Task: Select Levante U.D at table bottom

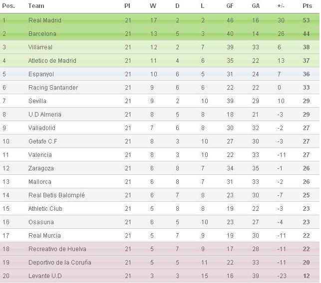Action: point(45,276)
